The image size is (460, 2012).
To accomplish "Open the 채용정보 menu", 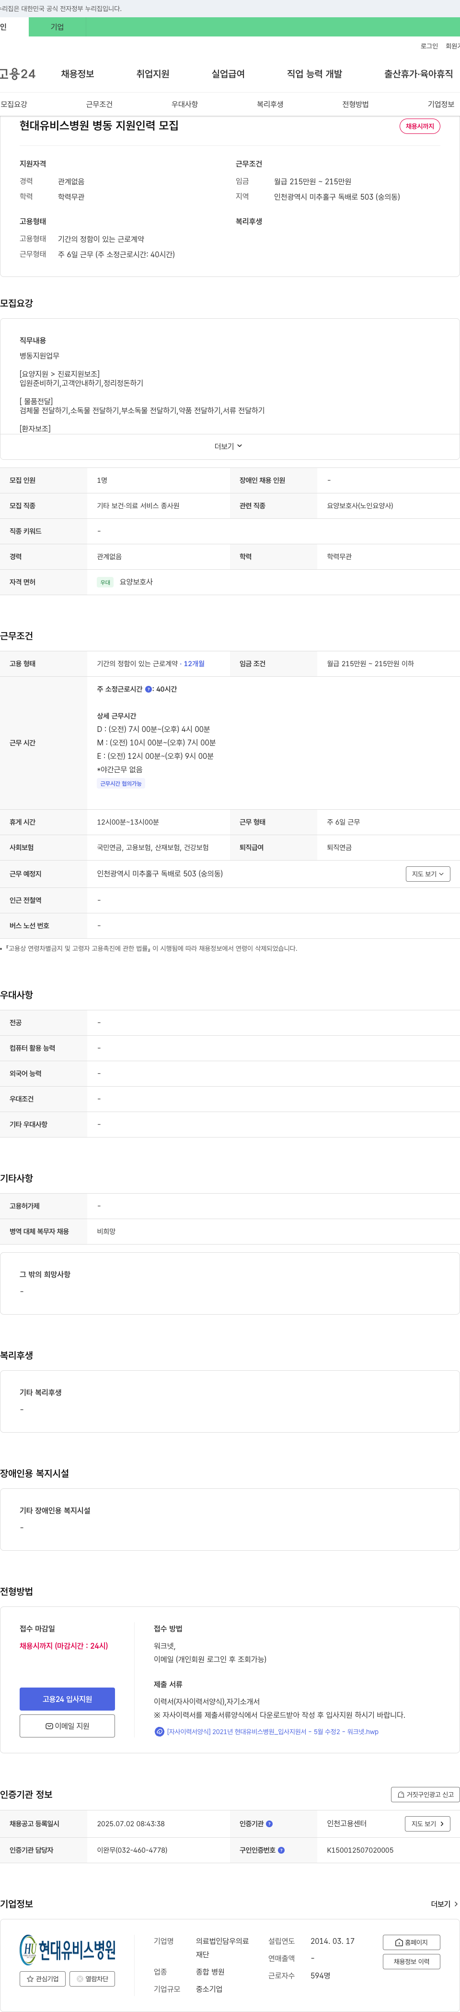I will [x=77, y=74].
